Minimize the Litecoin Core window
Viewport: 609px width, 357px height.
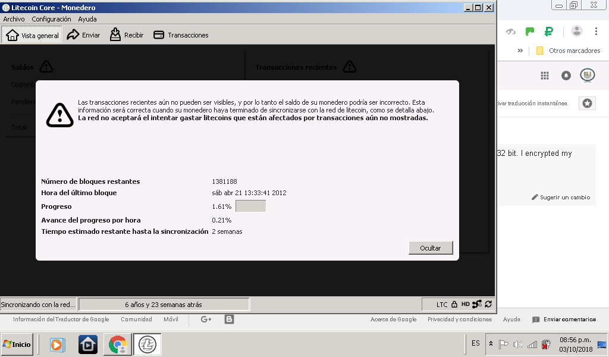pos(469,7)
